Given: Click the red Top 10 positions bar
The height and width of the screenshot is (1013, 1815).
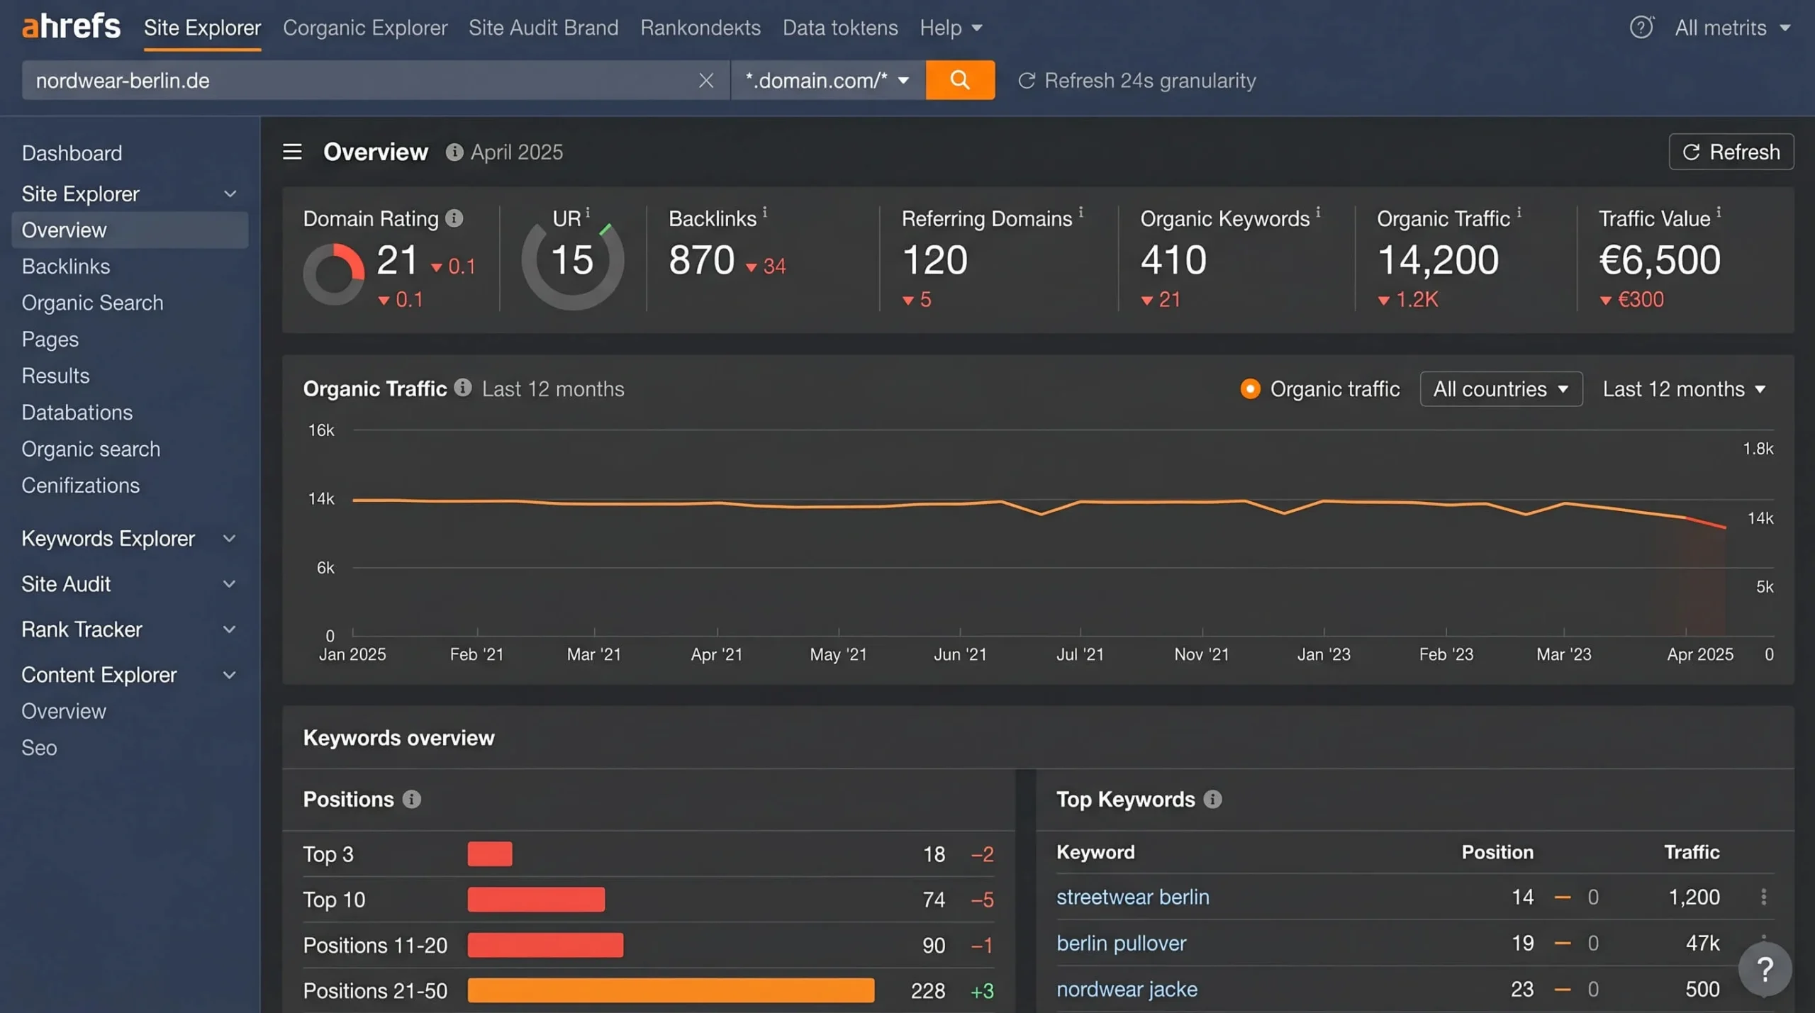Looking at the screenshot, I should tap(536, 899).
